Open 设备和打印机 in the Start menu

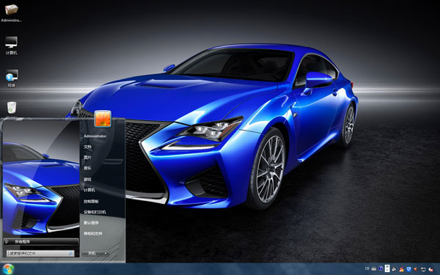[95, 212]
